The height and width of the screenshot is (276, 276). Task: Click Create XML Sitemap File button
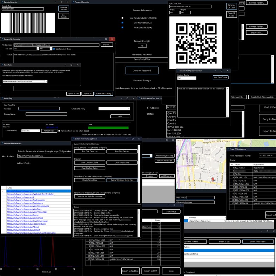(x=262, y=97)
